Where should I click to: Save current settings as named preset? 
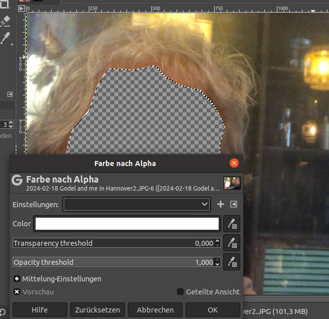[x=221, y=204]
